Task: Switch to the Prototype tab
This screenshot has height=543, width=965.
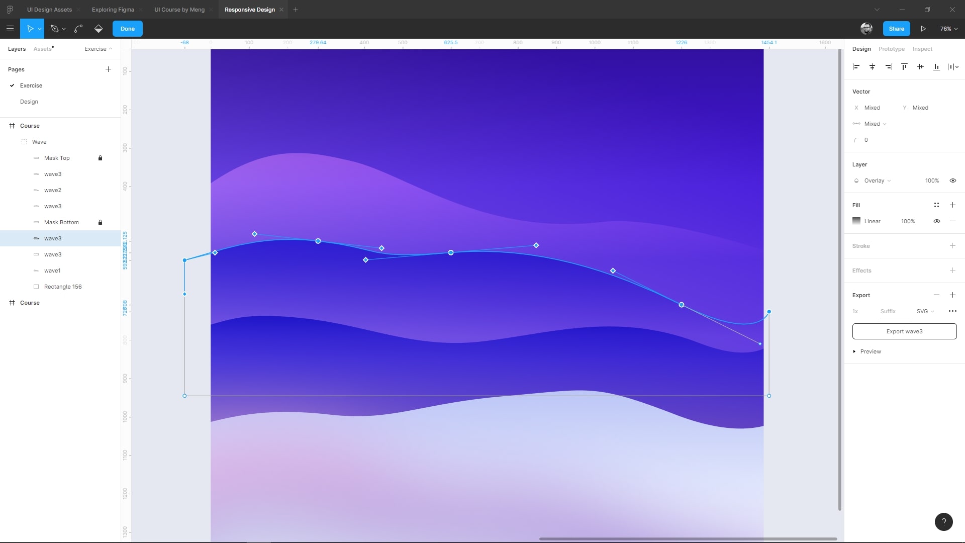Action: pyautogui.click(x=892, y=48)
